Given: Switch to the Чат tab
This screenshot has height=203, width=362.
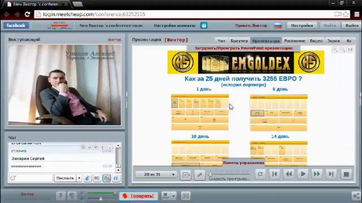Looking at the screenshot, I should click(221, 41).
